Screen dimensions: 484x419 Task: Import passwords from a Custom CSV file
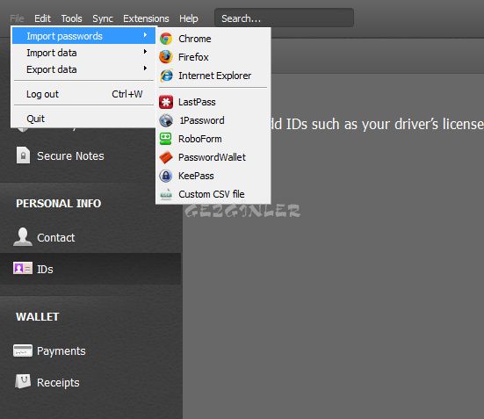click(x=213, y=194)
